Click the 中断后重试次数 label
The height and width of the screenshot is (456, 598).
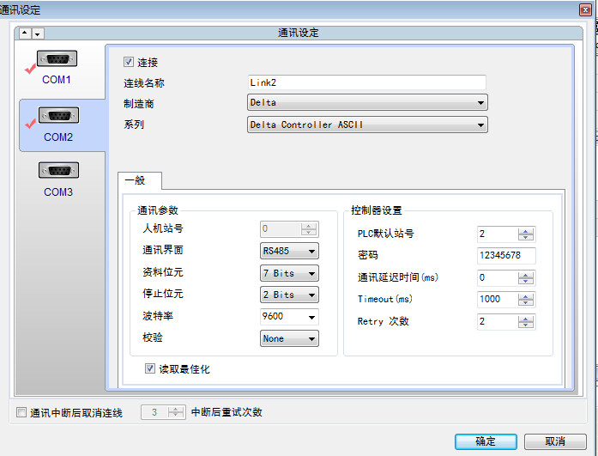227,412
